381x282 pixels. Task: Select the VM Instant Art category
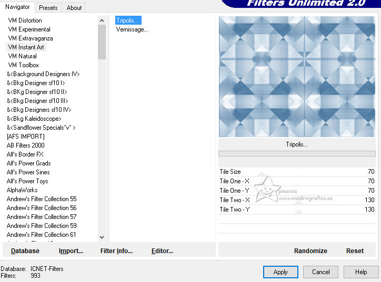pos(26,47)
